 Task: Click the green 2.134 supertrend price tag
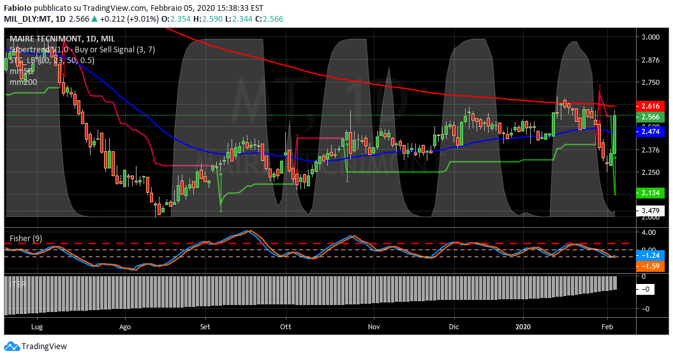click(651, 193)
